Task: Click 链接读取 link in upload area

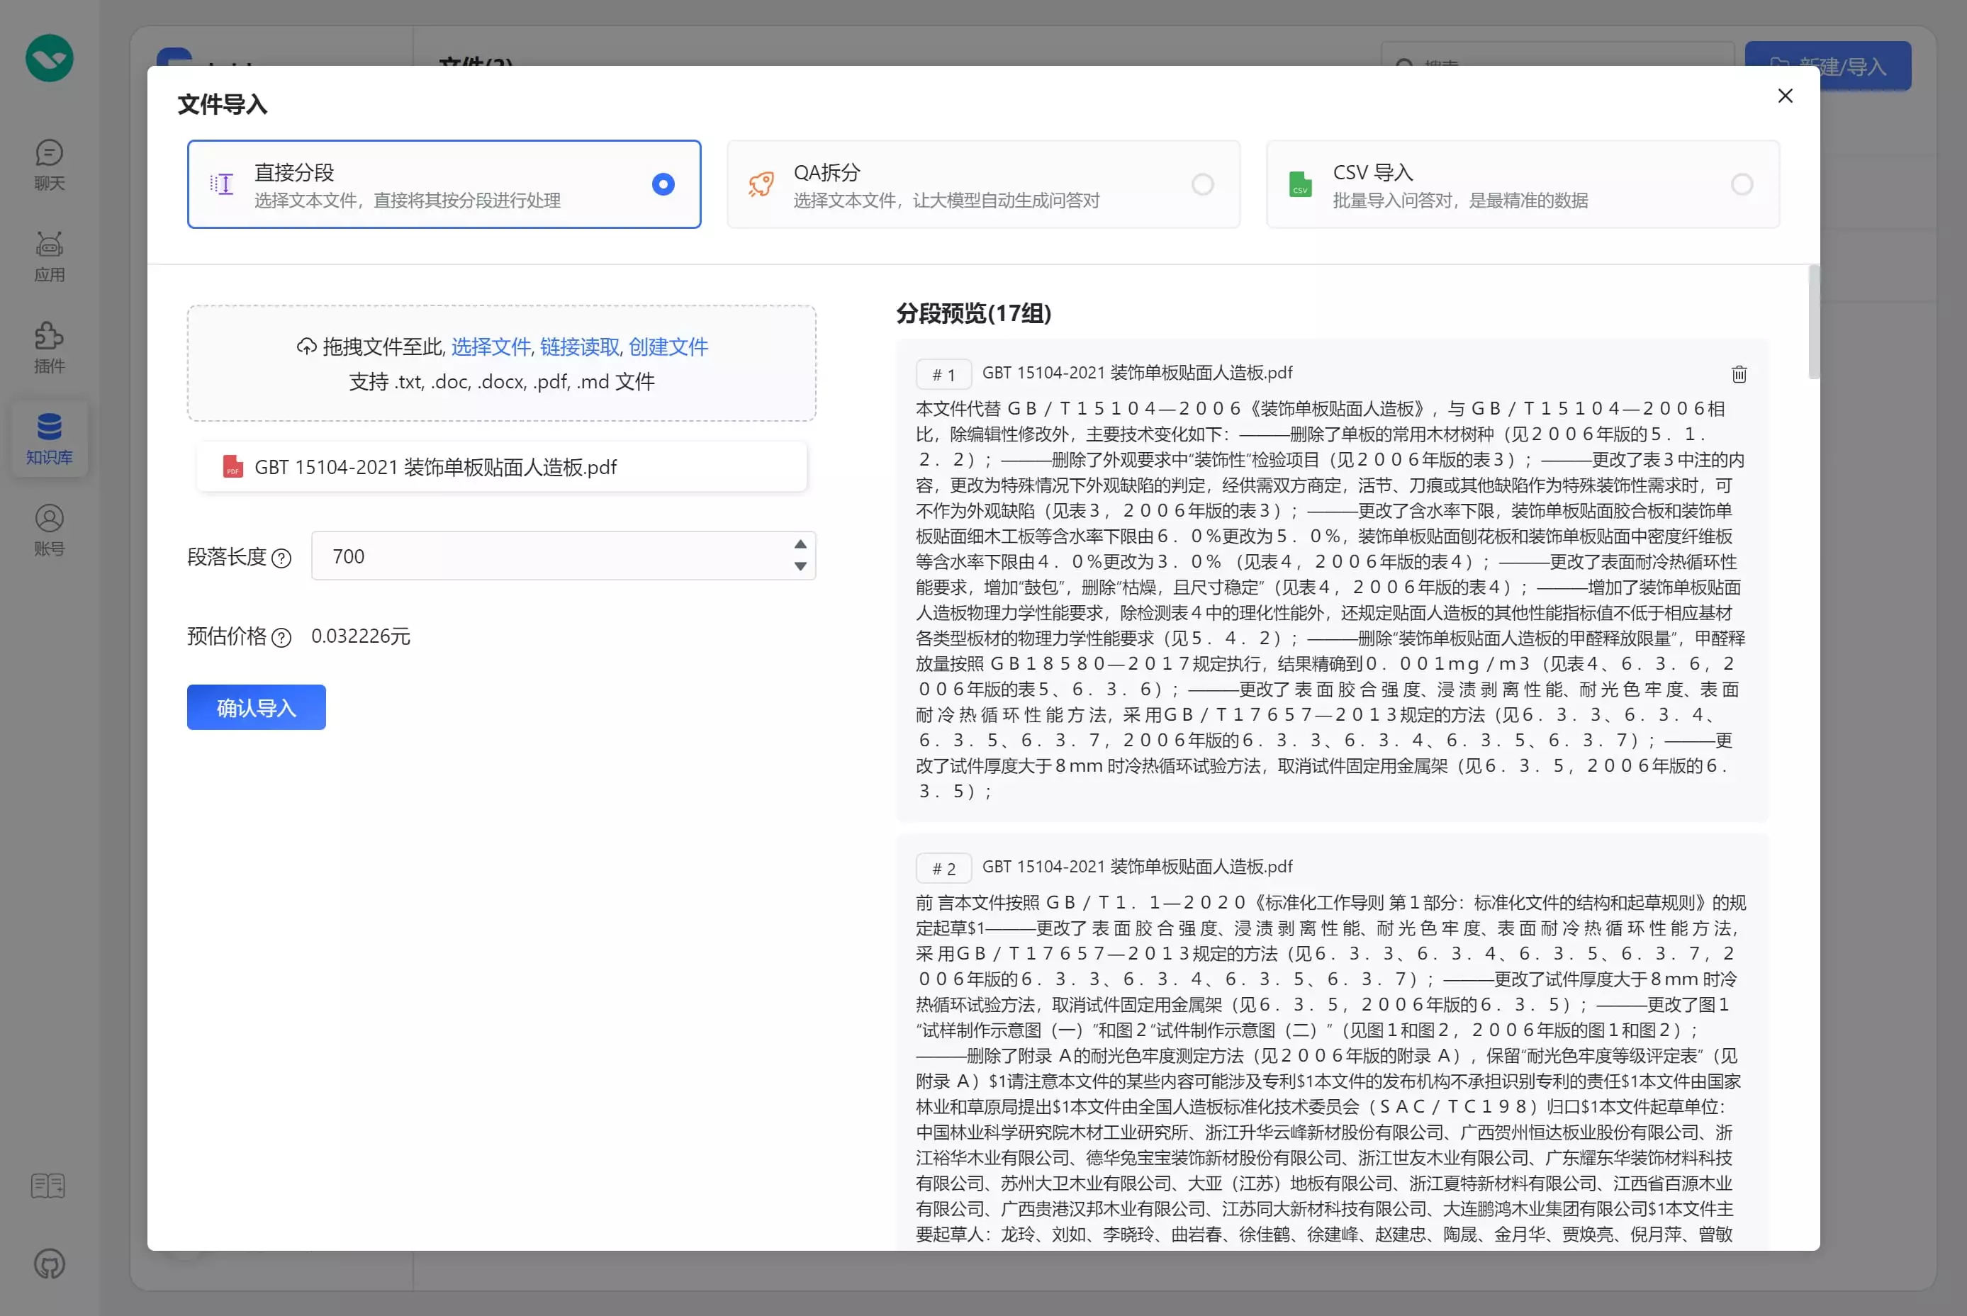Action: pyautogui.click(x=579, y=347)
